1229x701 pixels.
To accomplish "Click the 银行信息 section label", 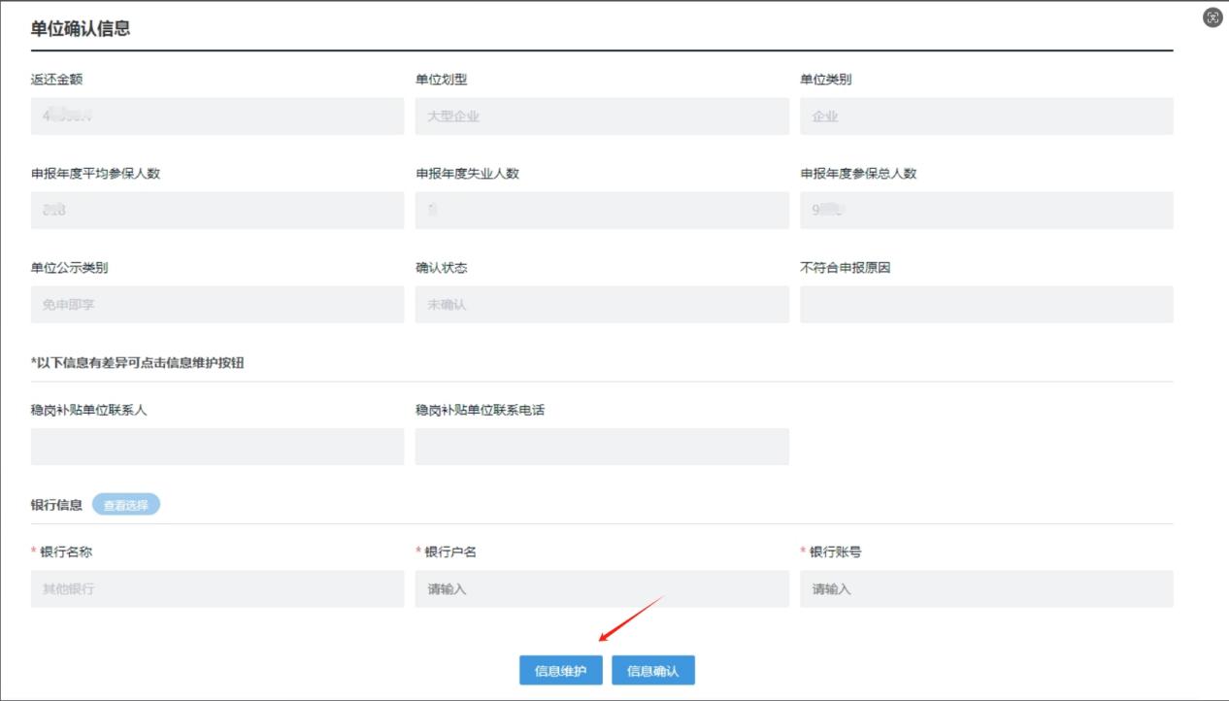I will pos(56,505).
